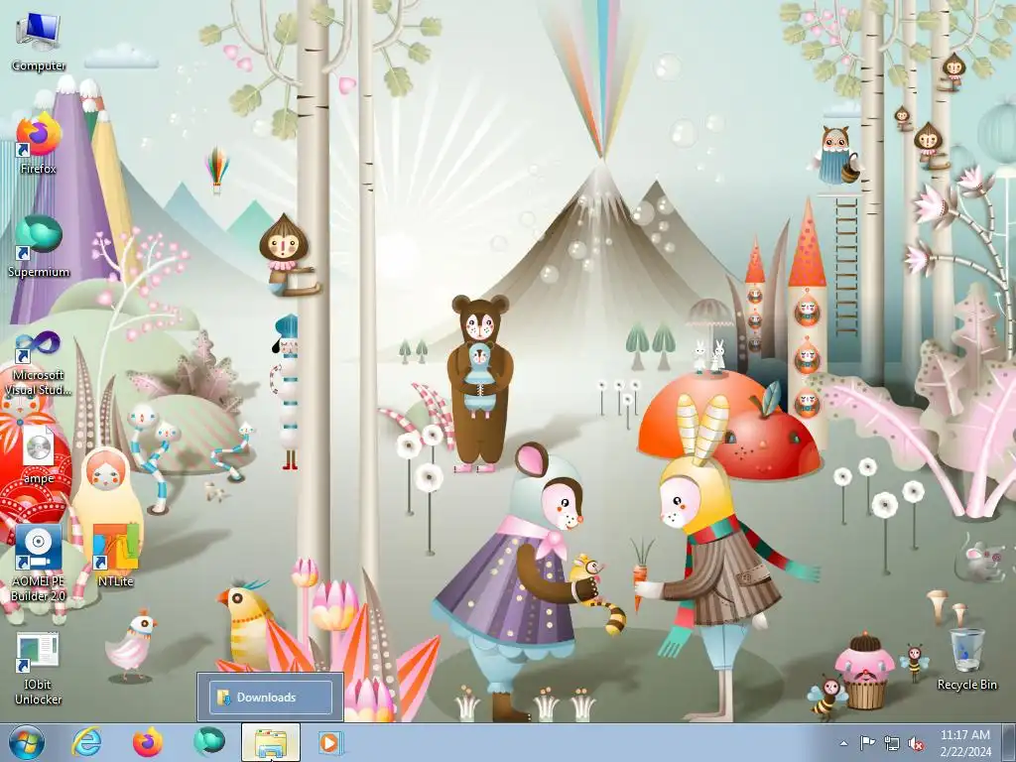
Task: Select the Supermium desktop shortcut
Action: tap(39, 247)
